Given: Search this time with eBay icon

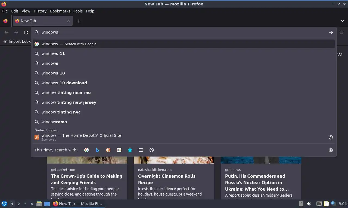Looking at the screenshot, I should coord(119,150).
